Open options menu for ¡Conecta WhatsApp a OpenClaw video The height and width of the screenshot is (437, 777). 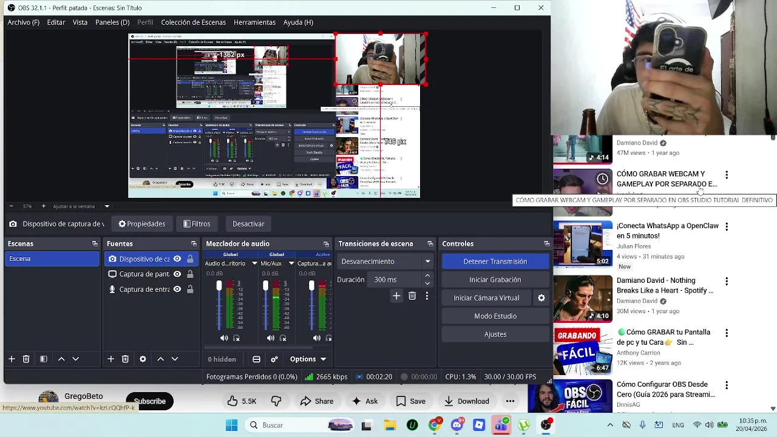pyautogui.click(x=727, y=226)
